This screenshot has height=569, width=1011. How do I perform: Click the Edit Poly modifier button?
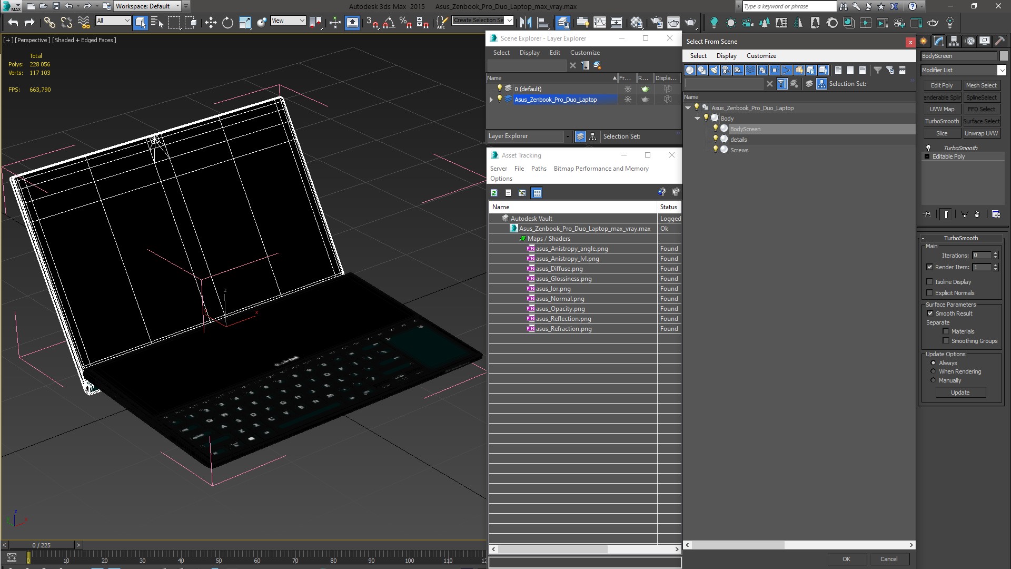click(x=941, y=85)
